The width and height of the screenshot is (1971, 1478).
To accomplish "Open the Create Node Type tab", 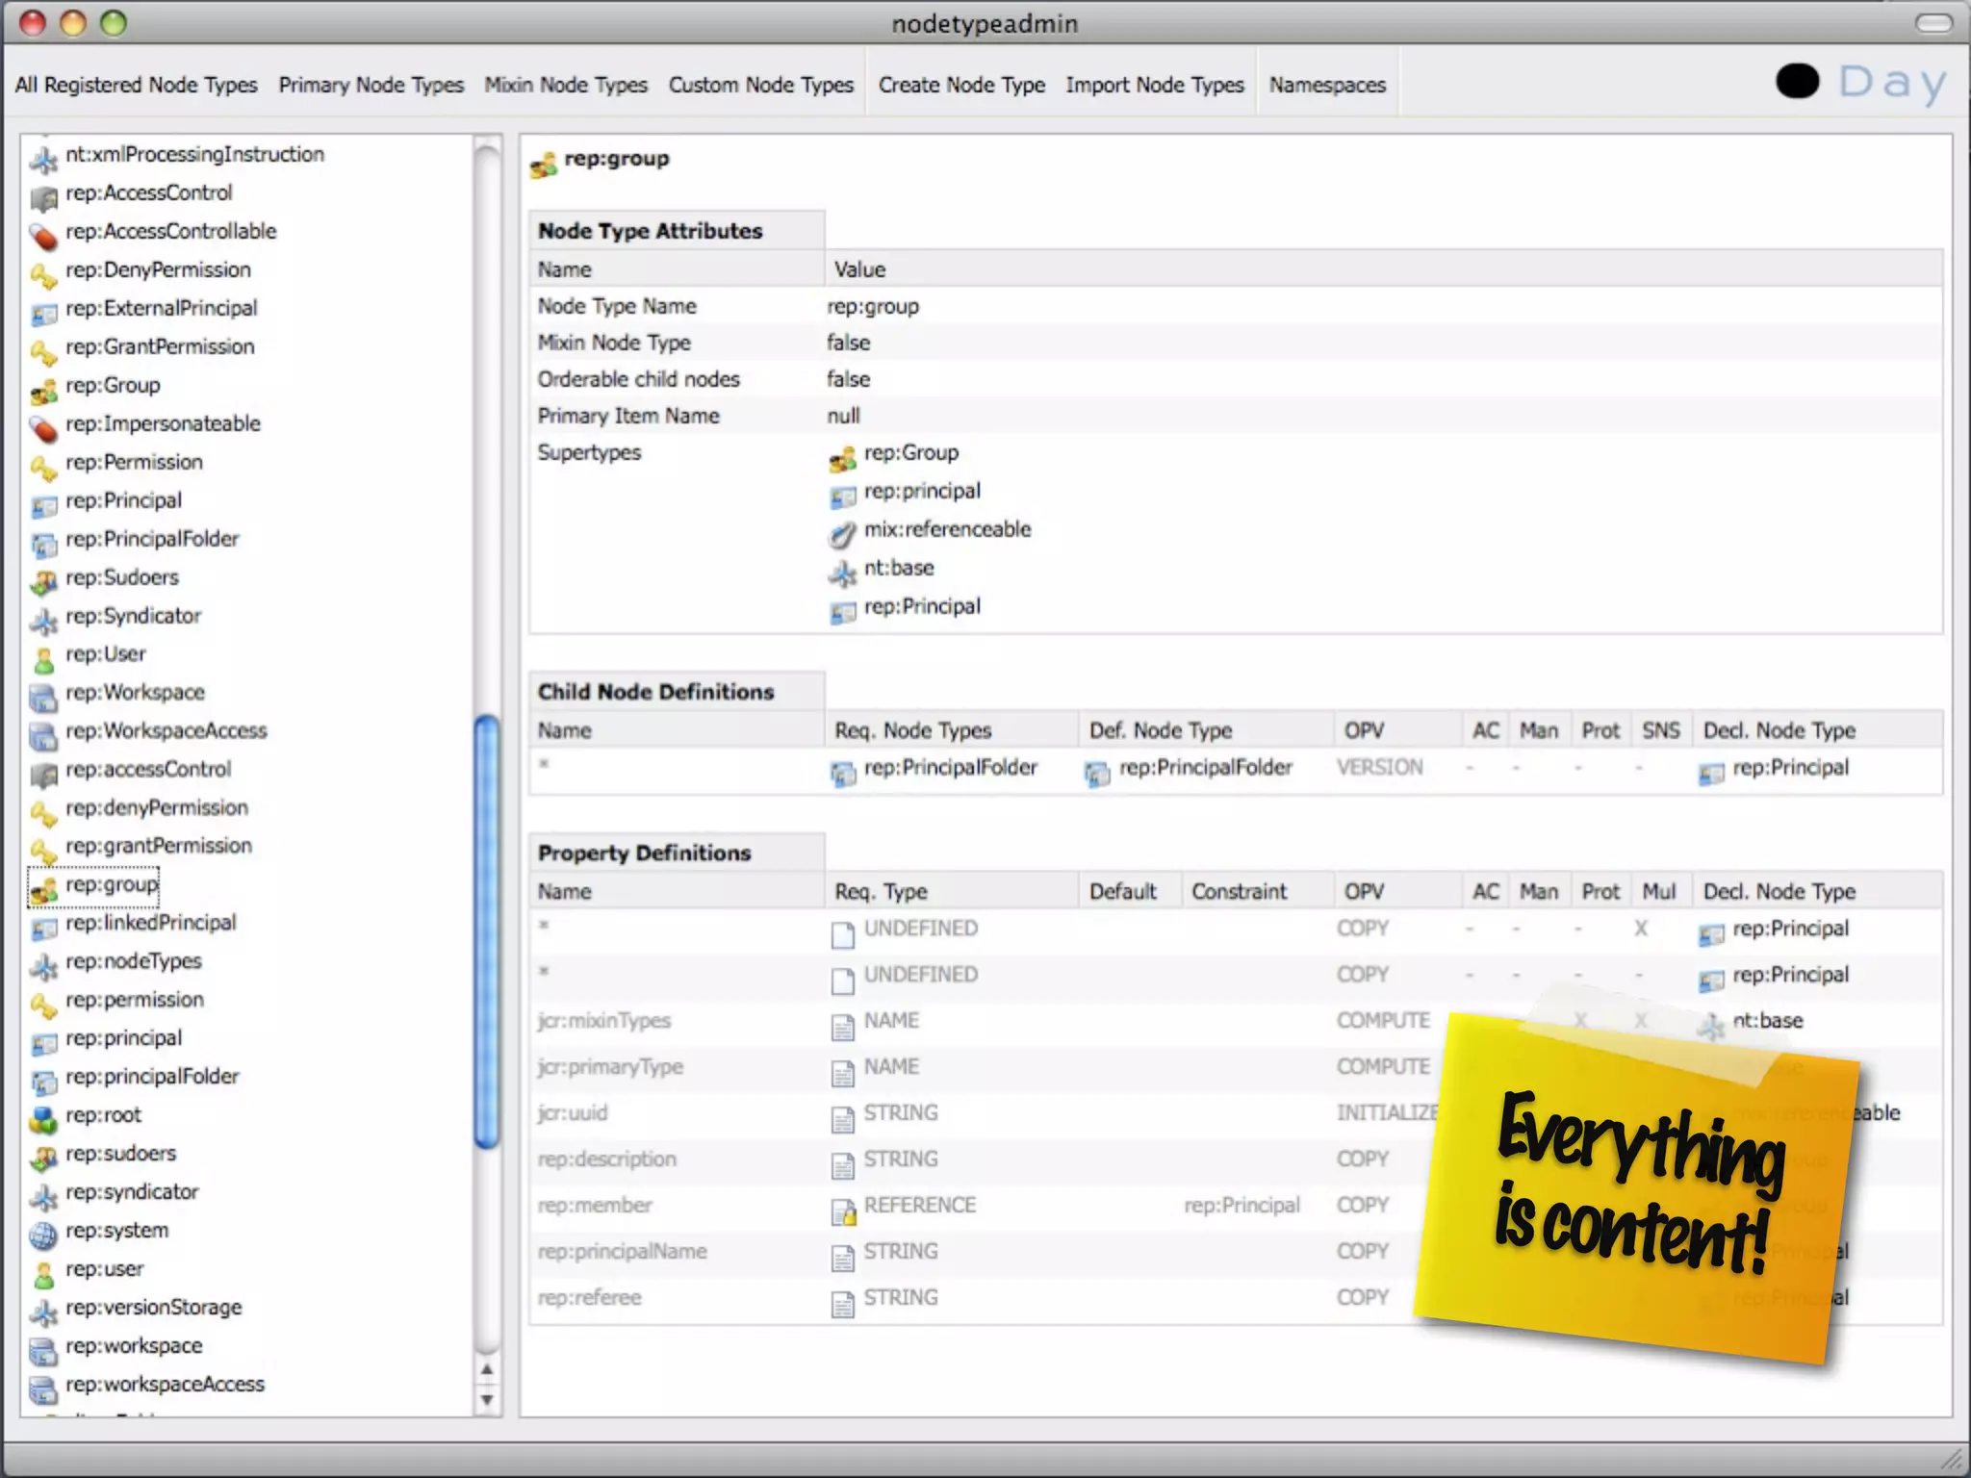I will click(960, 86).
